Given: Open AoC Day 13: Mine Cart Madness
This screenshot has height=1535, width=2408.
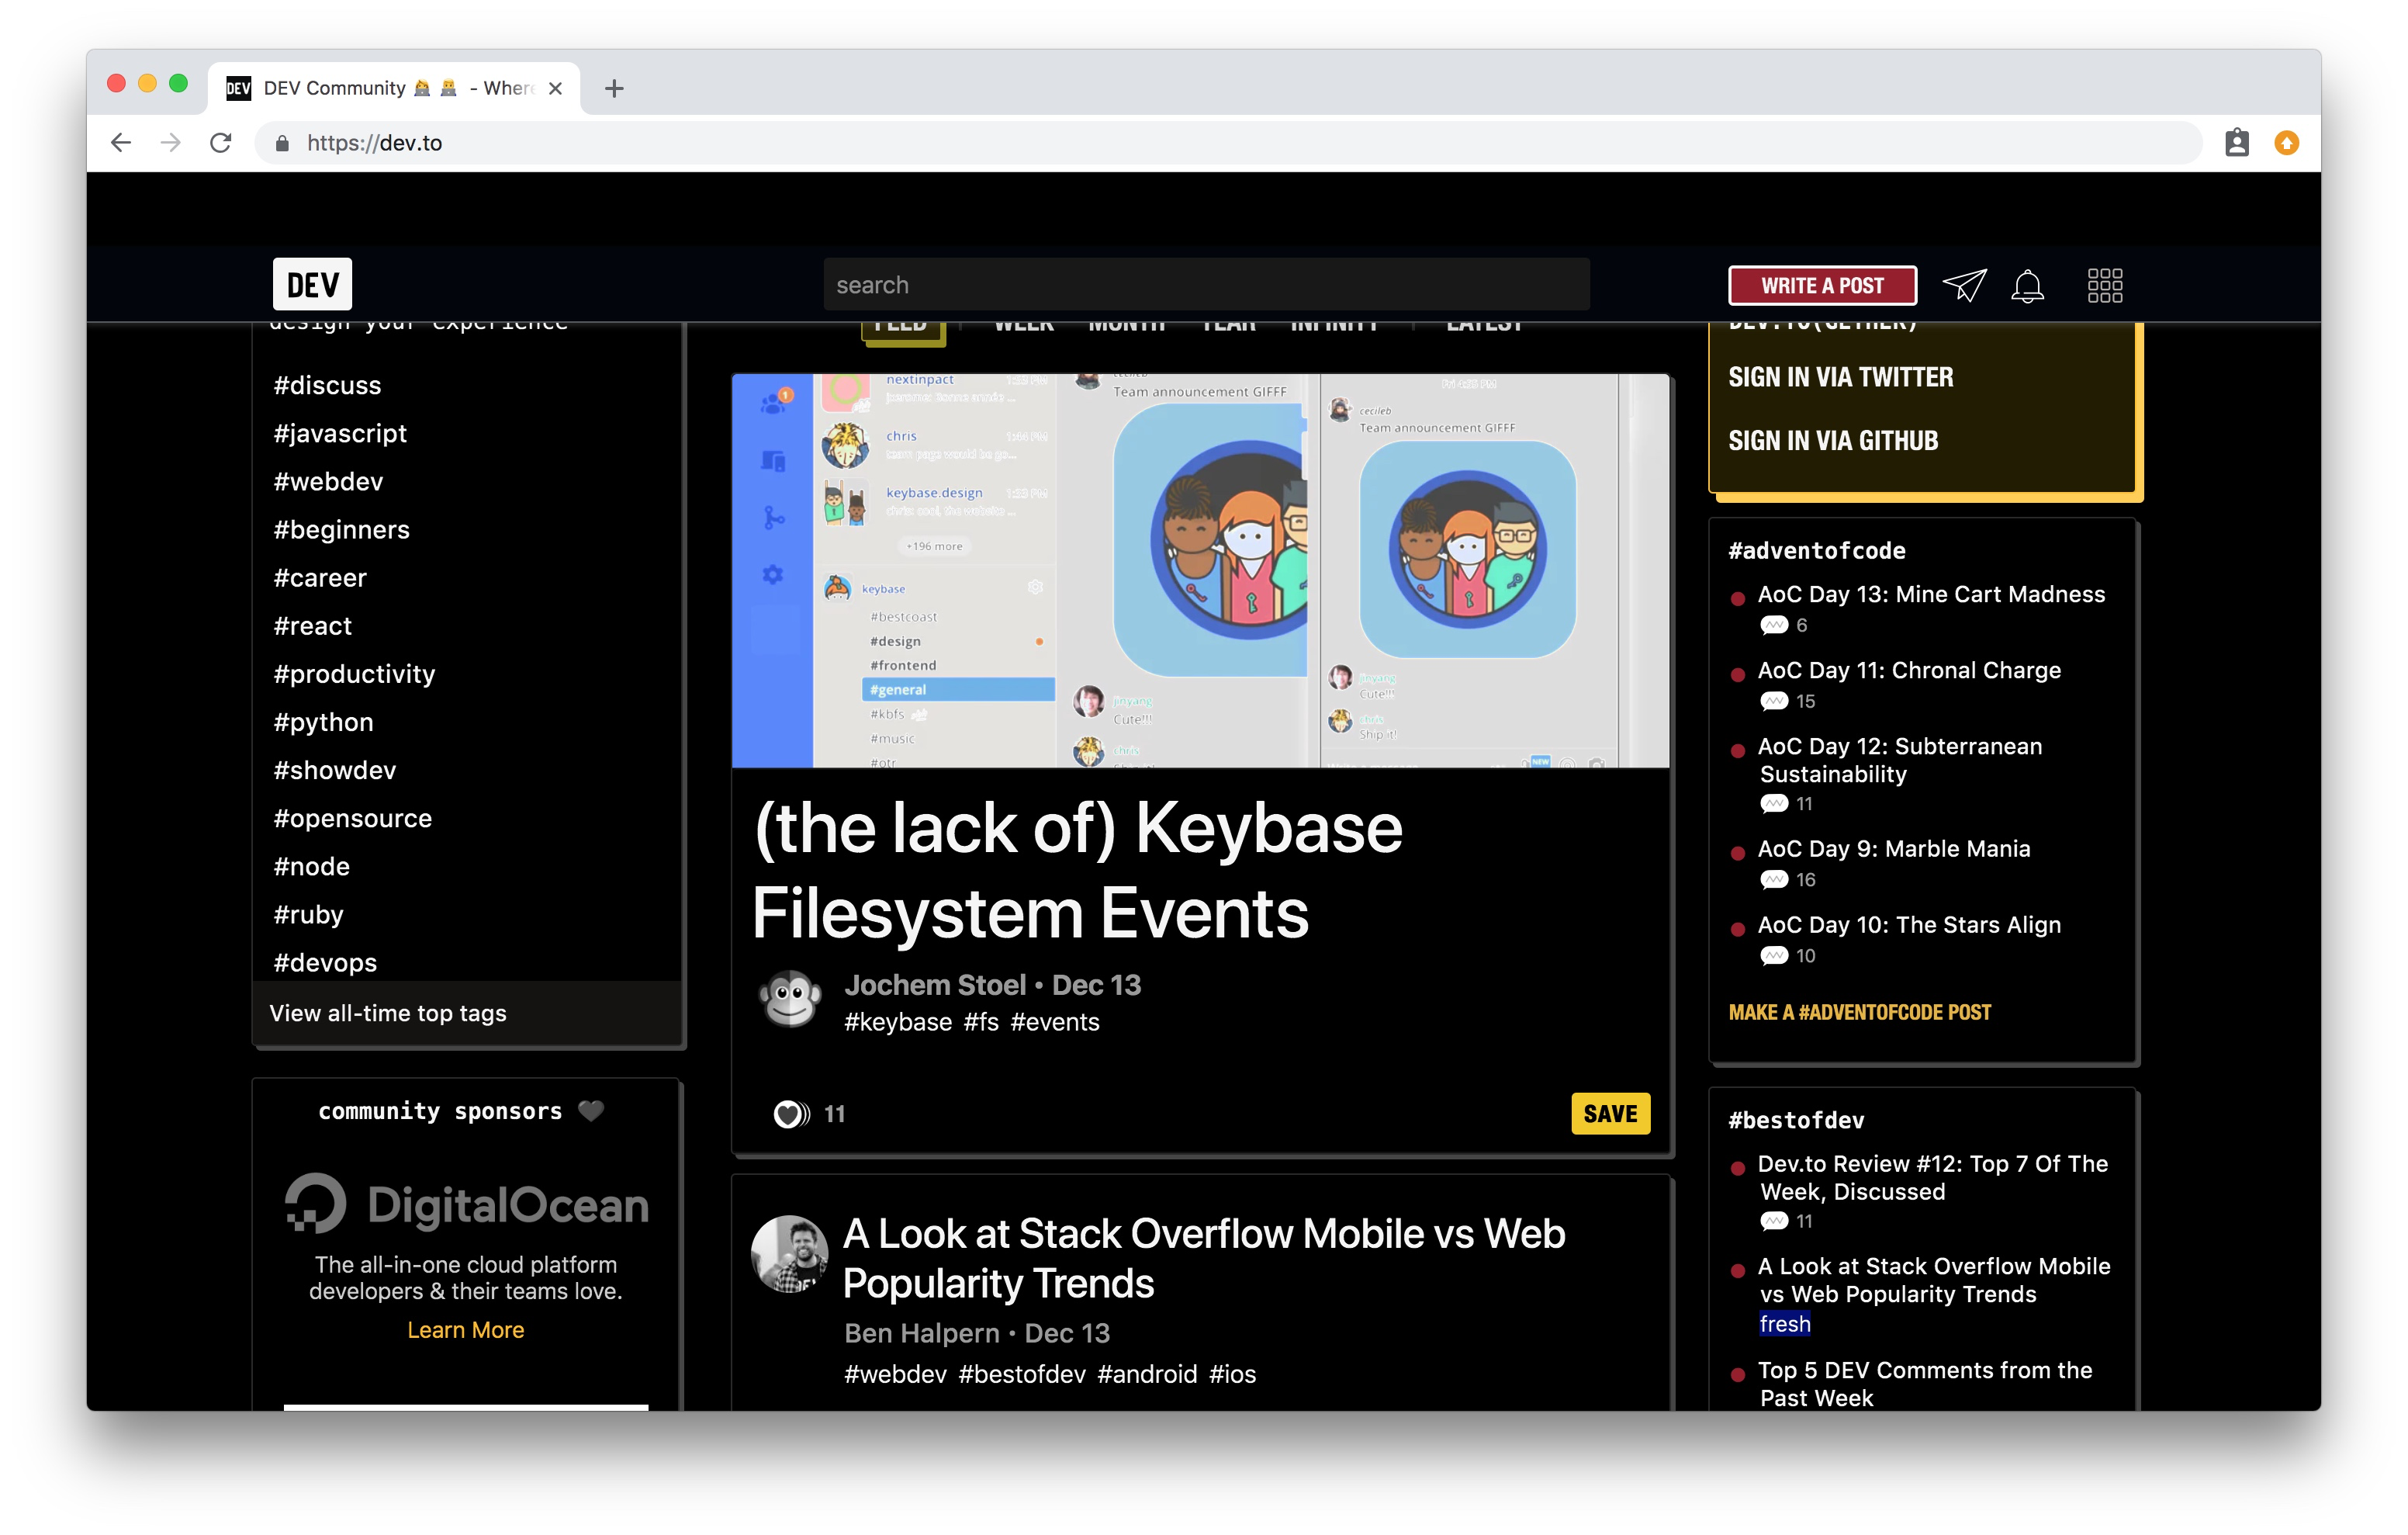Looking at the screenshot, I should click(x=1930, y=594).
